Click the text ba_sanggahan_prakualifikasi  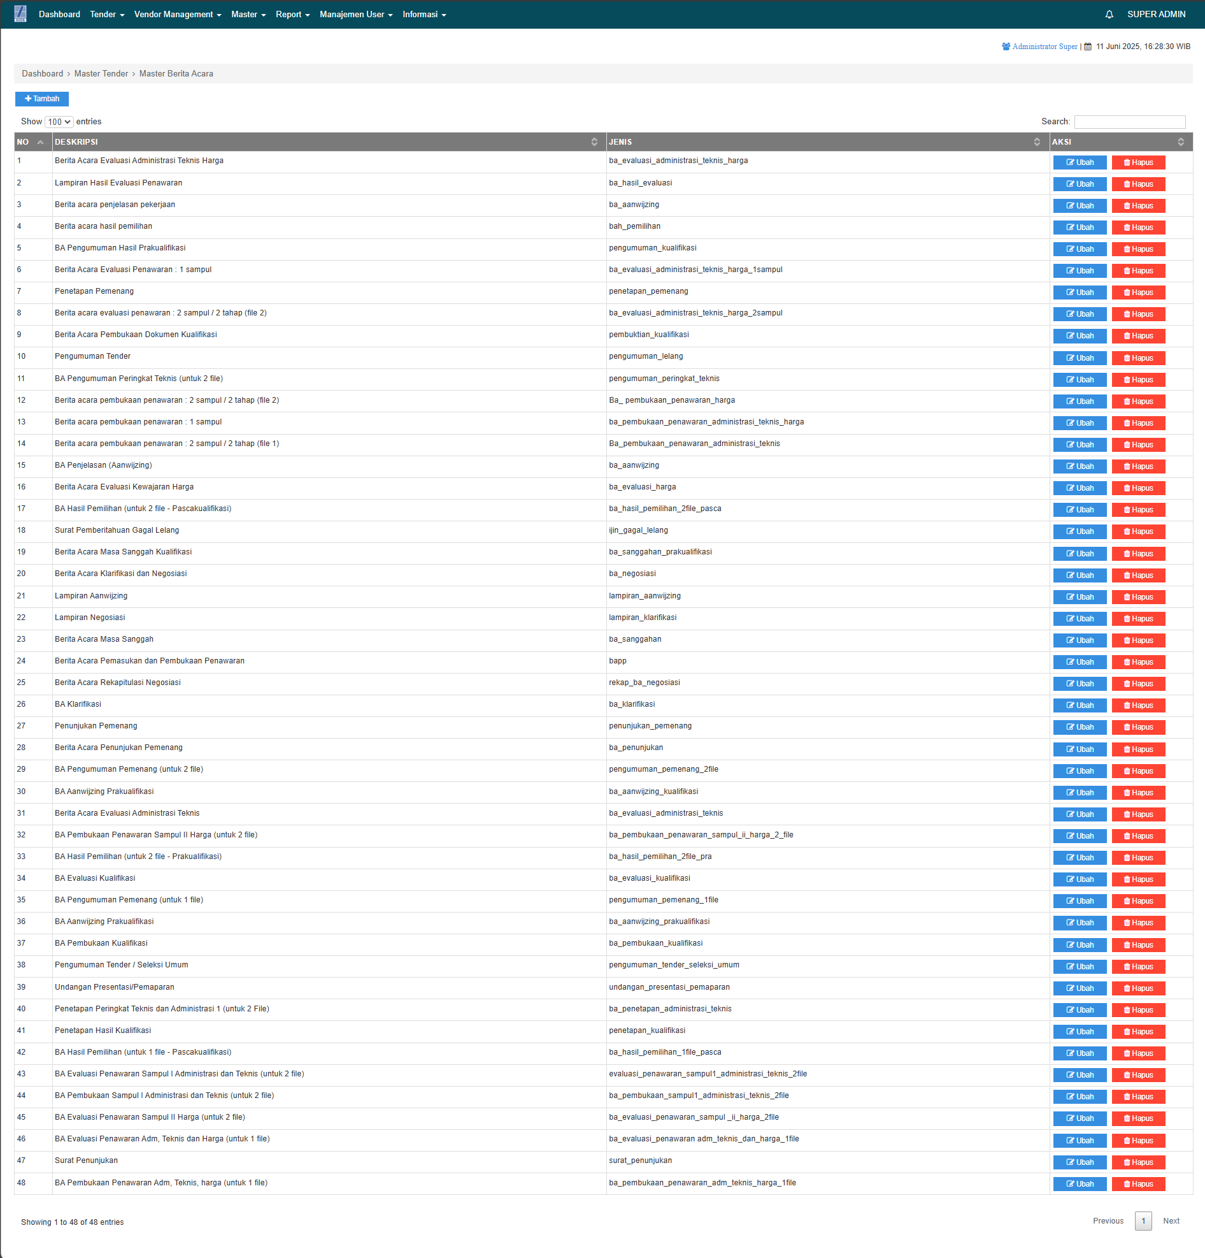pyautogui.click(x=660, y=552)
